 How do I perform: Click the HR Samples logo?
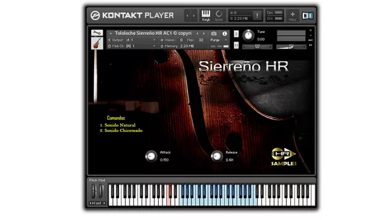(283, 157)
